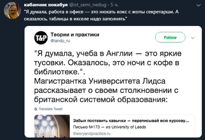The image size is (205, 140).
Task: Expand the tweet options chevron at top right
Action: tap(199, 5)
